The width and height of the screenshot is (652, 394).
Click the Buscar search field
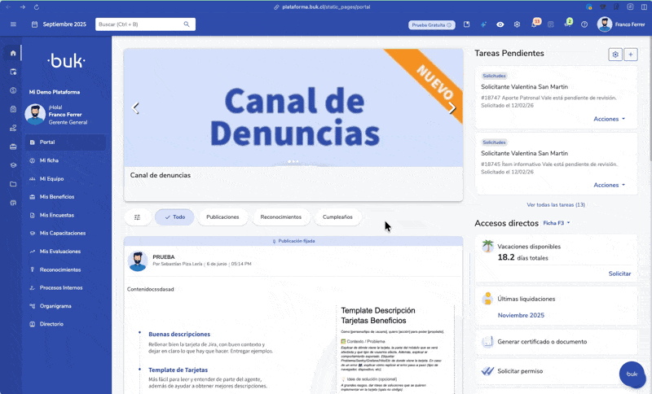click(140, 24)
